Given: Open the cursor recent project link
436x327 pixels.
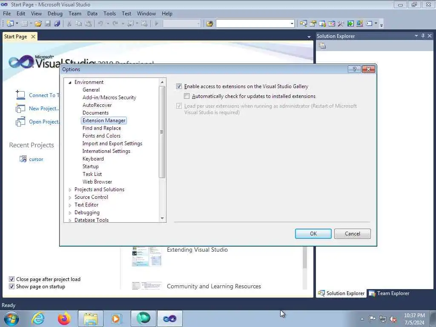Looking at the screenshot, I should [x=36, y=159].
